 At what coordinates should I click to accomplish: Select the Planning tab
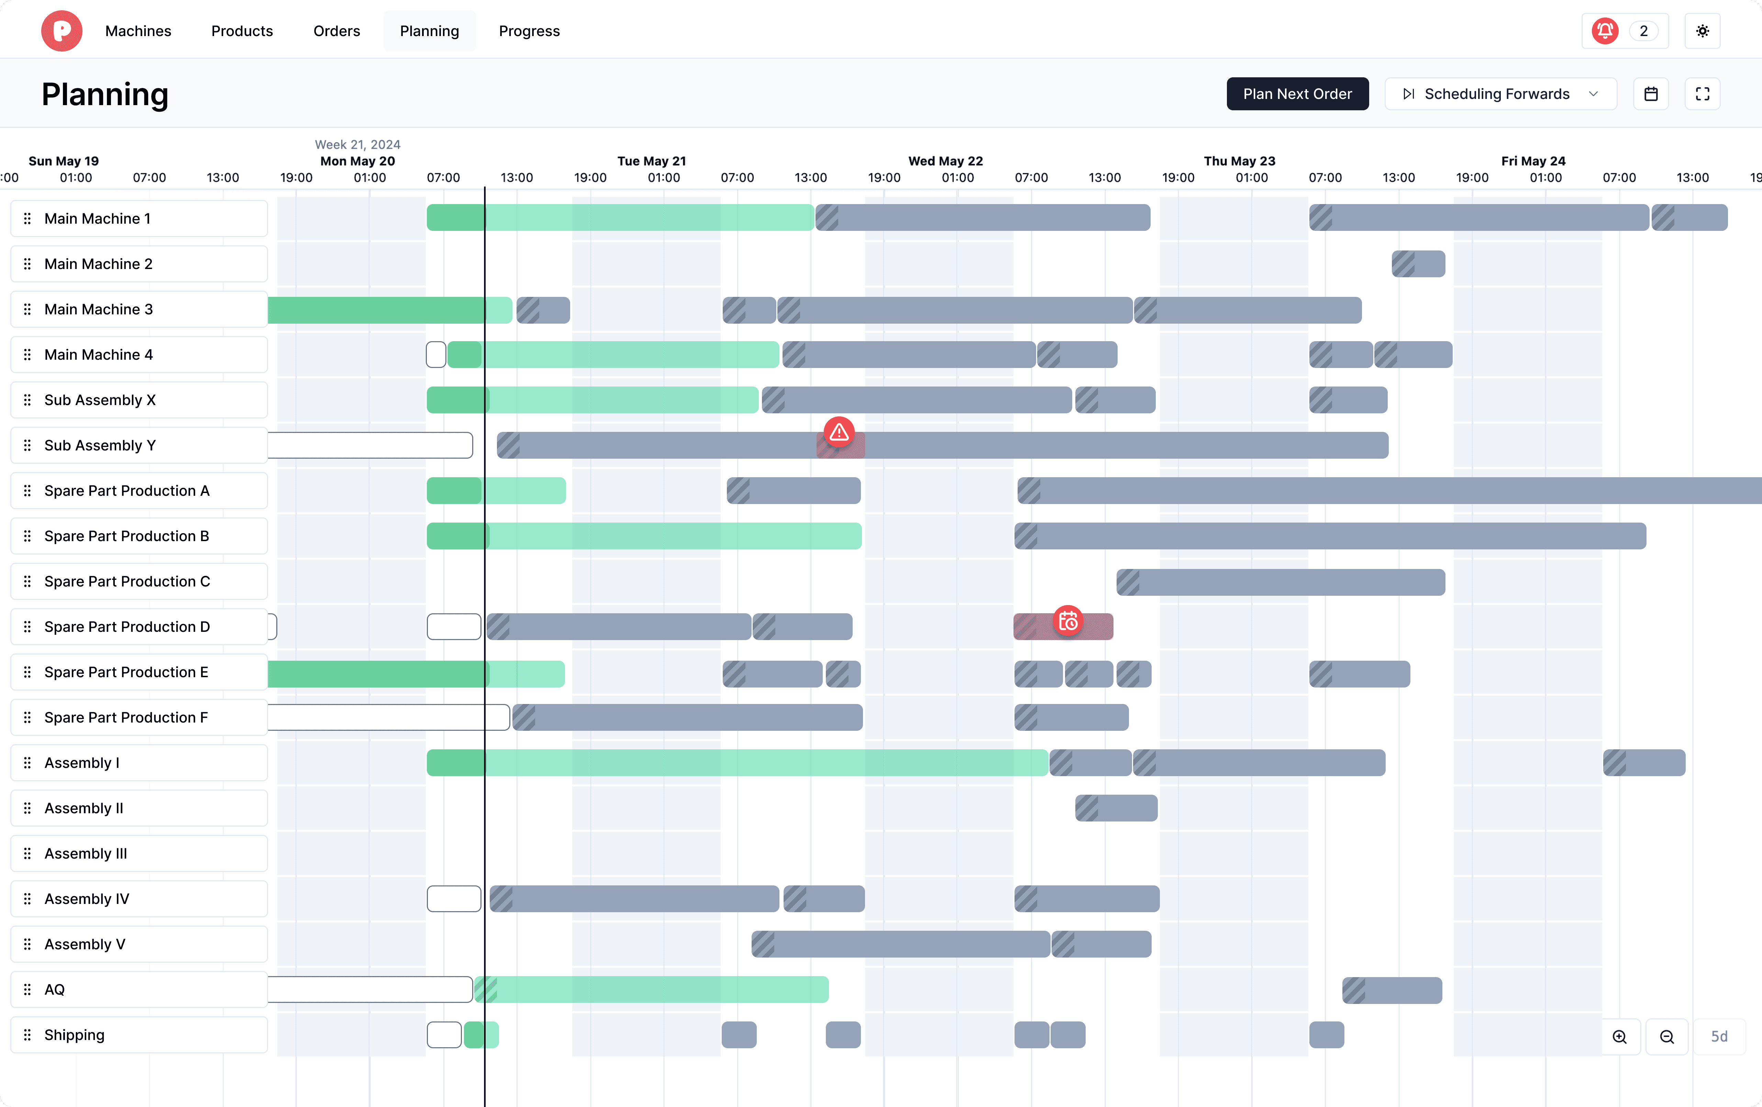(x=430, y=31)
